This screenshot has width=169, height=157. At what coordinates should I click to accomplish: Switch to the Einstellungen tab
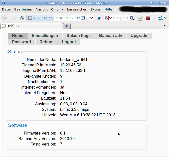click(45, 36)
